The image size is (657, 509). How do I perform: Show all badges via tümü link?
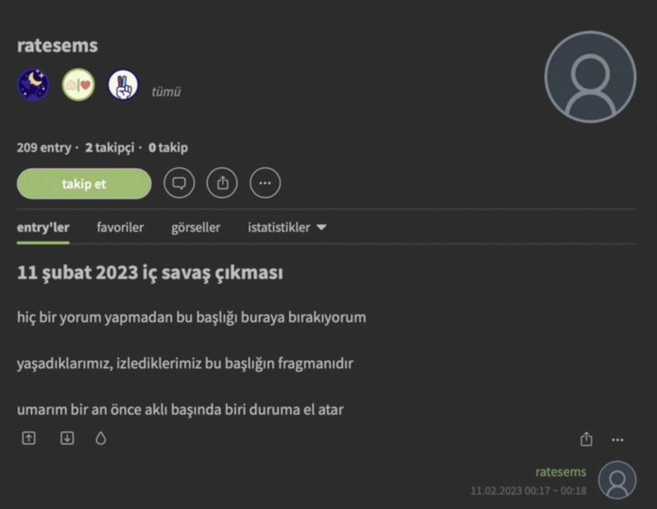[166, 92]
